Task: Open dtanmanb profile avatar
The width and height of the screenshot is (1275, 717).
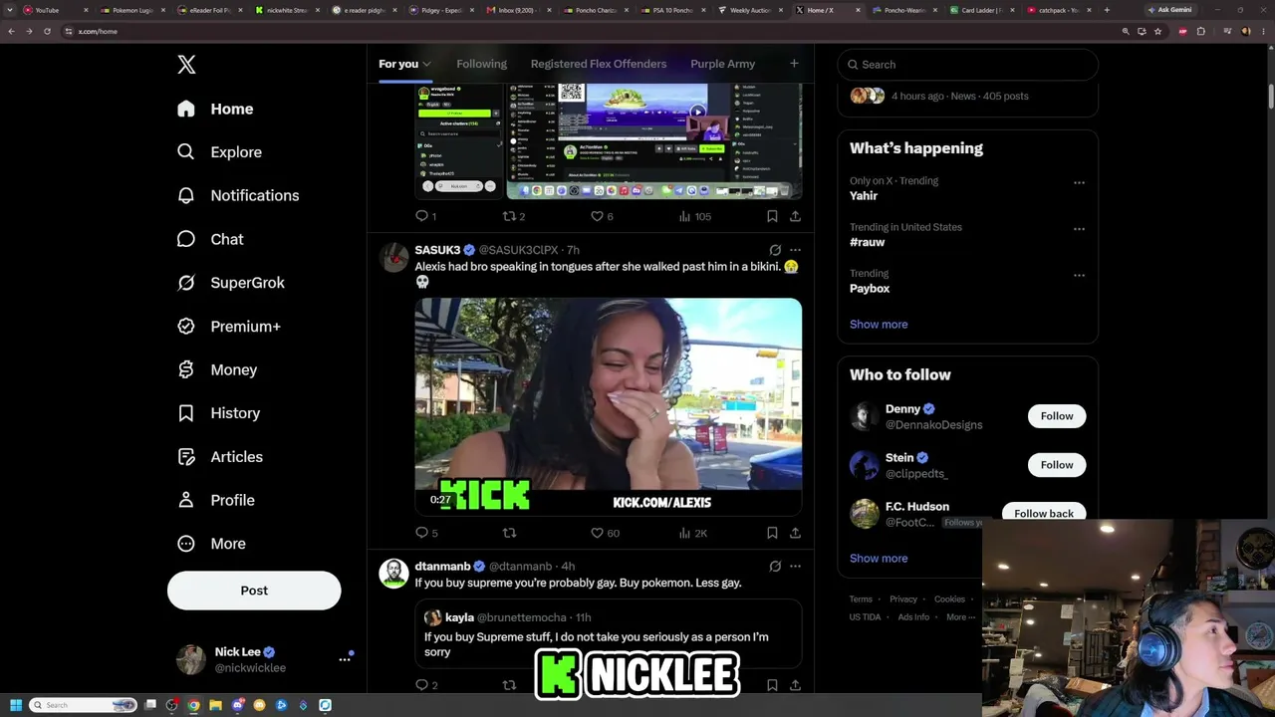Action: click(394, 574)
